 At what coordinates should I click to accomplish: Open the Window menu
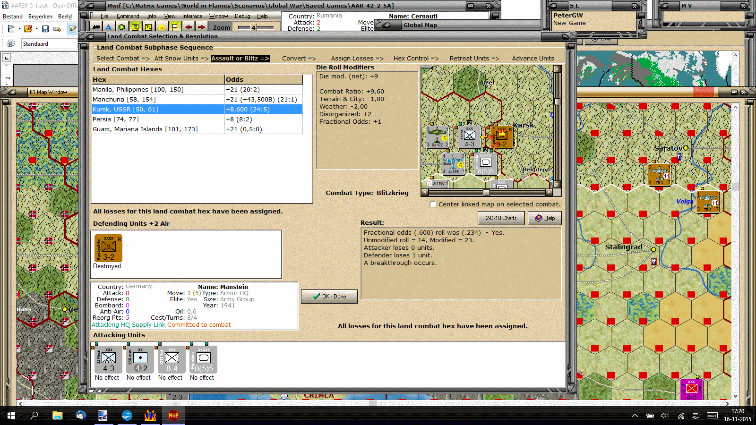218,16
